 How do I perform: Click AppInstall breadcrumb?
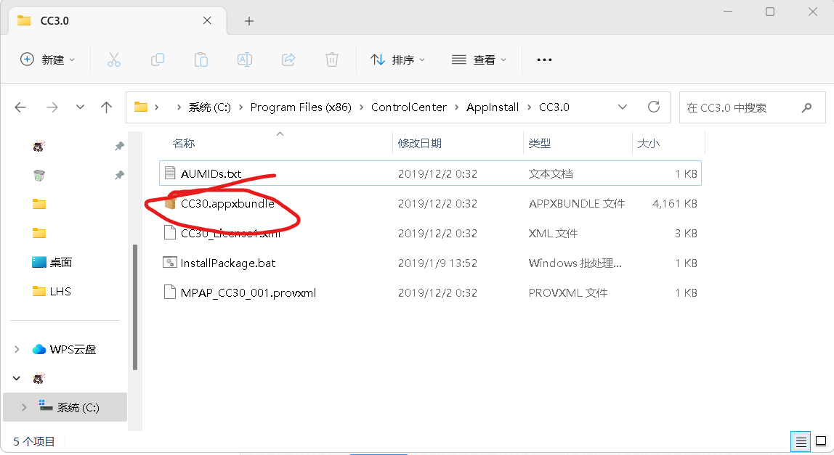tap(492, 107)
